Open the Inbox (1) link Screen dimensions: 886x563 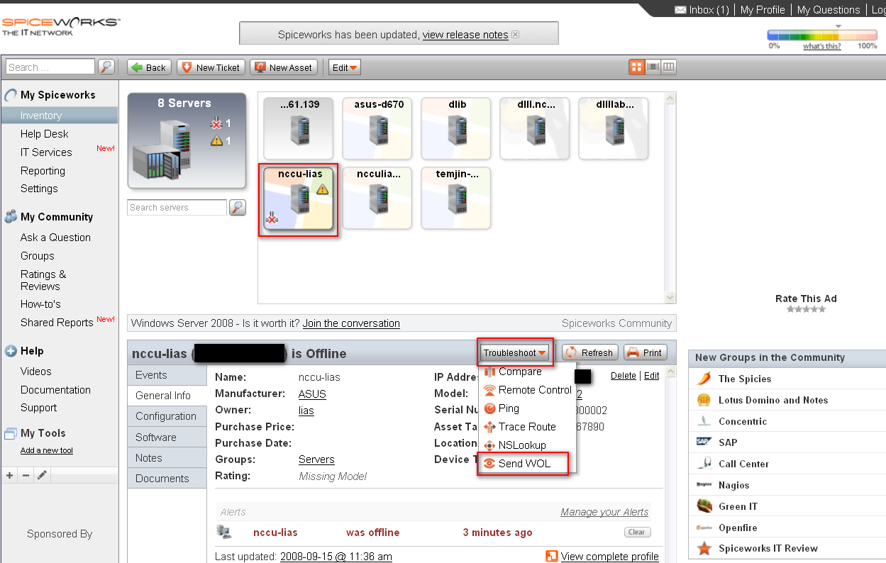[702, 10]
